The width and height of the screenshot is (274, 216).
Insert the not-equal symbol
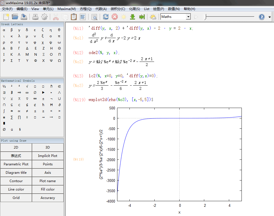click(27, 111)
